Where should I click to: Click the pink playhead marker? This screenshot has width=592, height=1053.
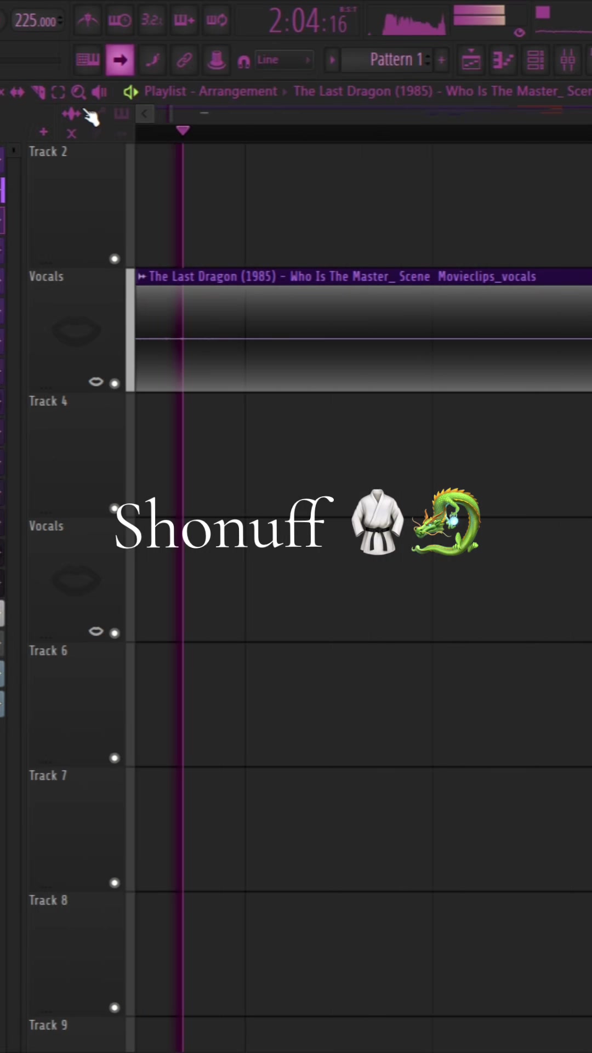tap(183, 131)
